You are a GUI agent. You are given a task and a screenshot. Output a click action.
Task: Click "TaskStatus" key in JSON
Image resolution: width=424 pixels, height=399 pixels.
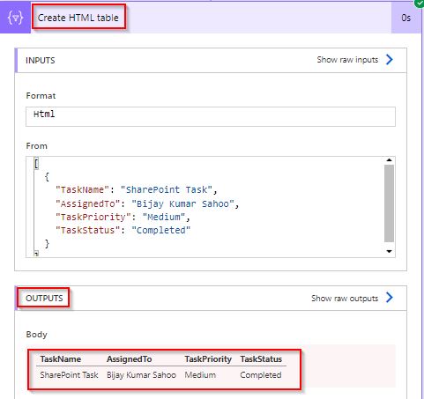coord(88,230)
